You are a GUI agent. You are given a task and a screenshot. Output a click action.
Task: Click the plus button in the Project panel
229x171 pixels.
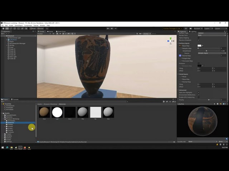[x=2, y=102]
